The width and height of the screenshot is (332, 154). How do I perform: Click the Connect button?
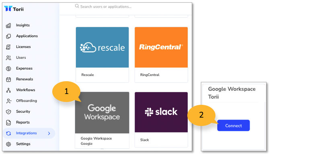point(234,126)
